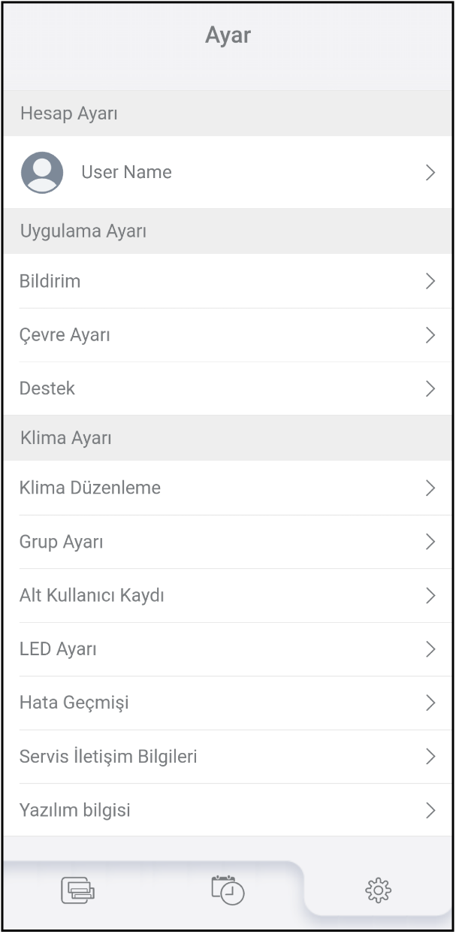
Task: Tap the user profile avatar icon
Action: click(x=42, y=172)
